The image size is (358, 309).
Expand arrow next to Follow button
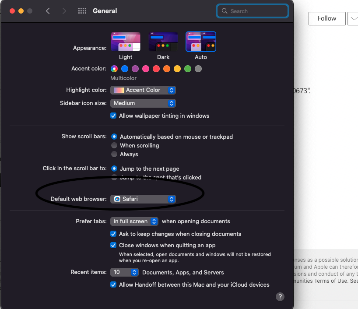click(354, 18)
